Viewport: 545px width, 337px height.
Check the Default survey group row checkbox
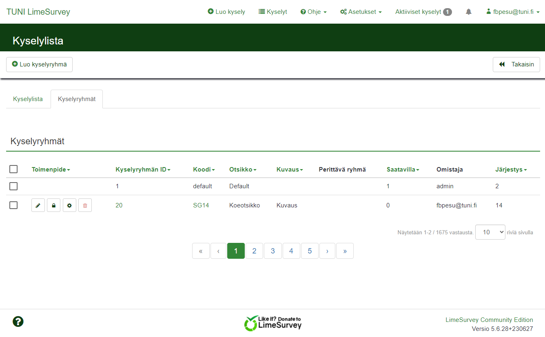tap(13, 186)
